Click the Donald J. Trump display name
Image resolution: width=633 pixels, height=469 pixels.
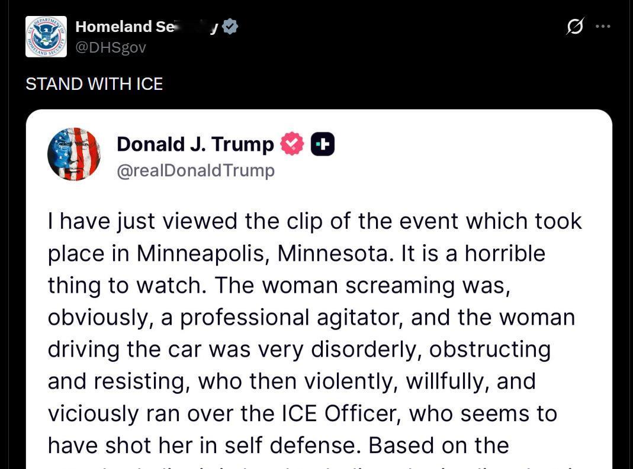coord(195,144)
